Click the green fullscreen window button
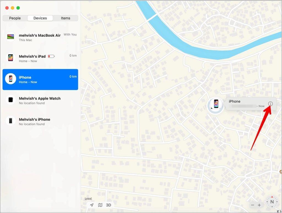The image size is (282, 213). click(x=18, y=8)
